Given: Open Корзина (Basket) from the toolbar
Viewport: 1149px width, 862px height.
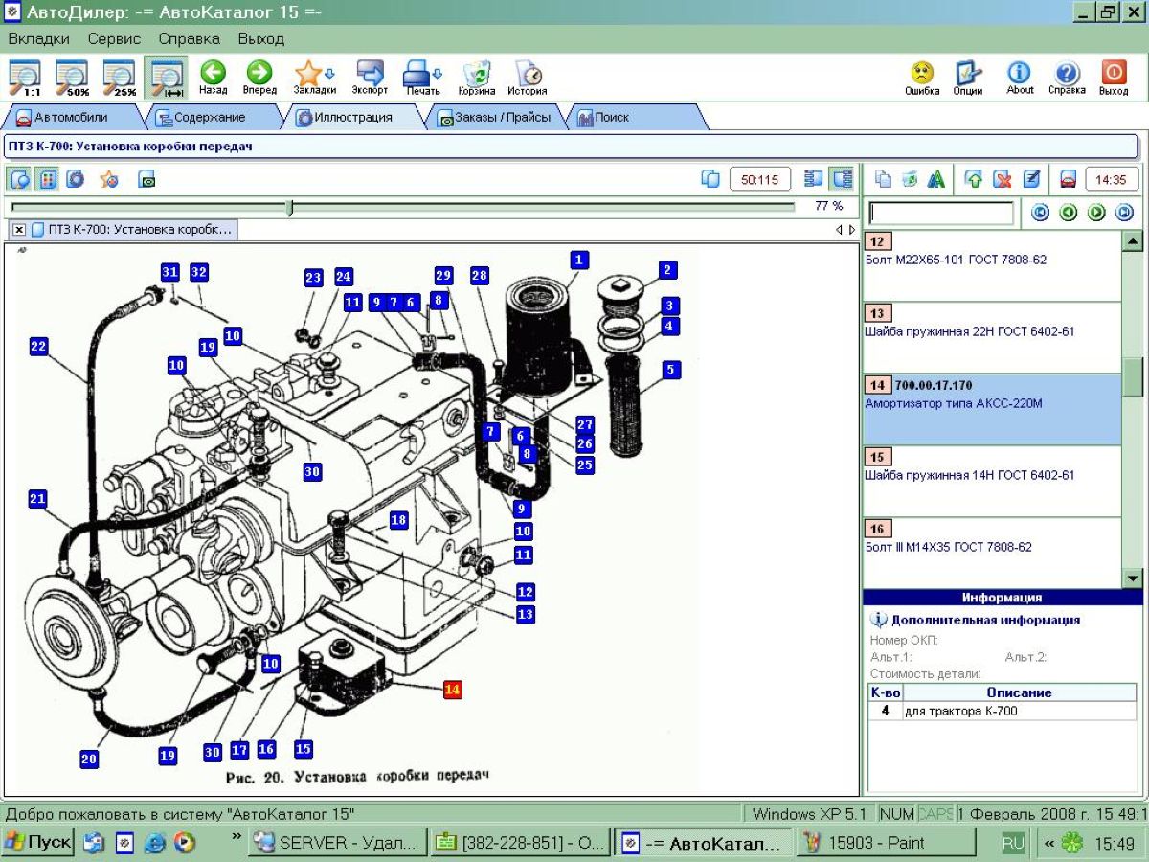Looking at the screenshot, I should 476,77.
